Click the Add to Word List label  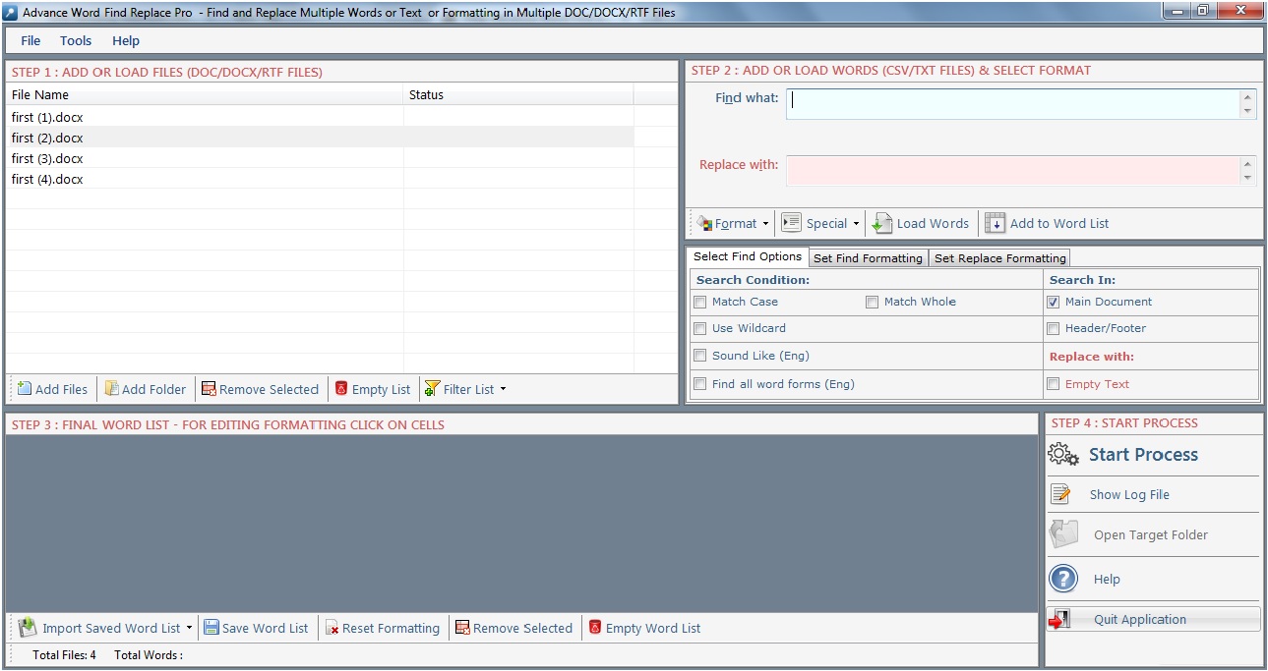point(1059,224)
